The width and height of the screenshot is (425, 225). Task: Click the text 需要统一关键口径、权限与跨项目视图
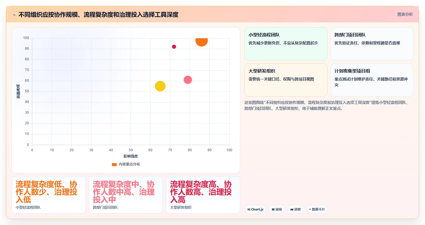281,79
